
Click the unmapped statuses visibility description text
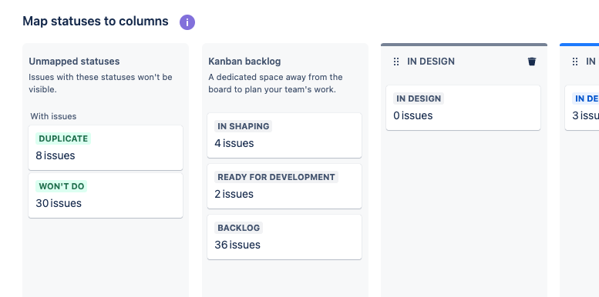tap(100, 83)
